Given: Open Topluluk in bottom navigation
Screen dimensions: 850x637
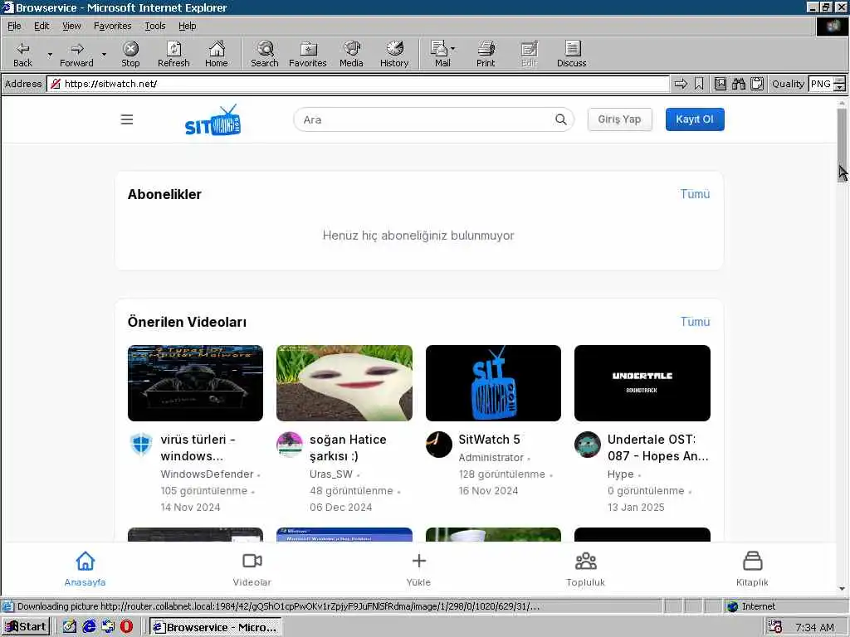Looking at the screenshot, I should click(585, 569).
